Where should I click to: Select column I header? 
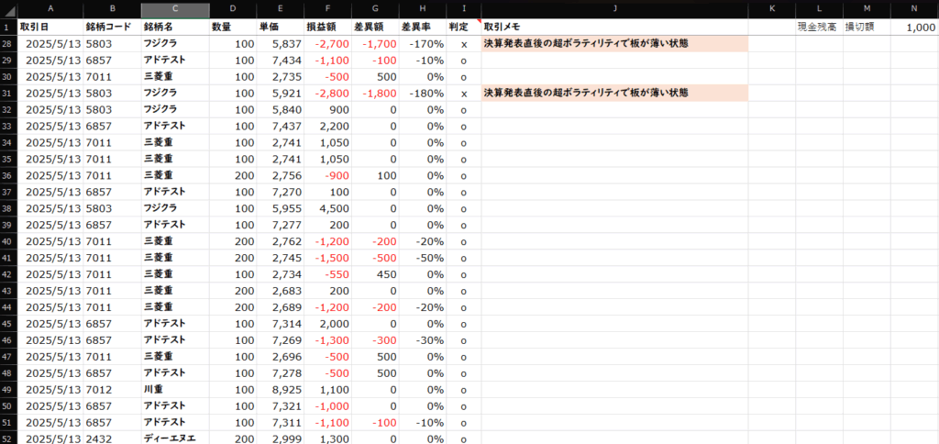463,10
